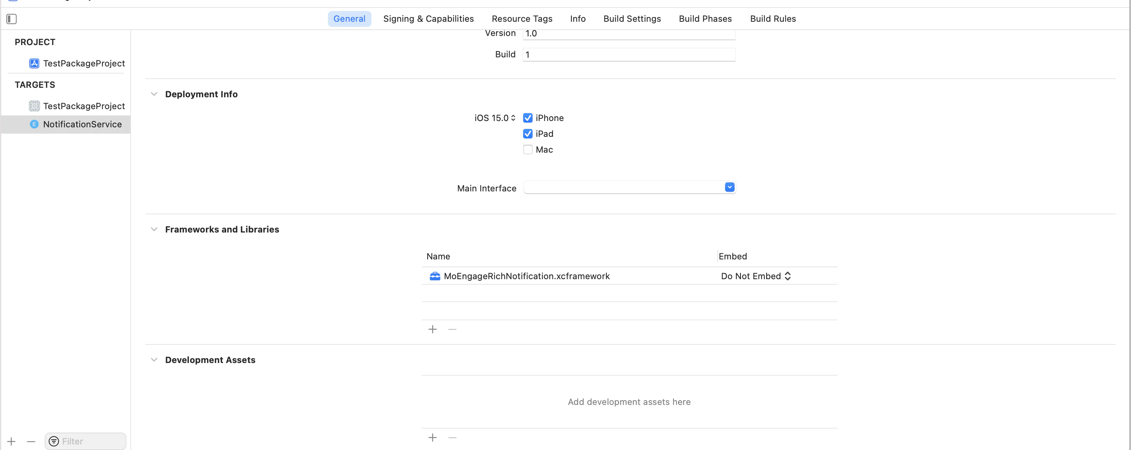Image resolution: width=1131 pixels, height=450 pixels.
Task: Remove selected framework with minus button
Action: tap(452, 329)
